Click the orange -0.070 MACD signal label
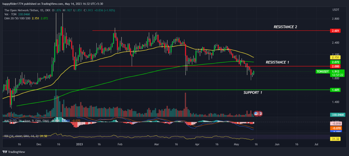 [337, 128]
